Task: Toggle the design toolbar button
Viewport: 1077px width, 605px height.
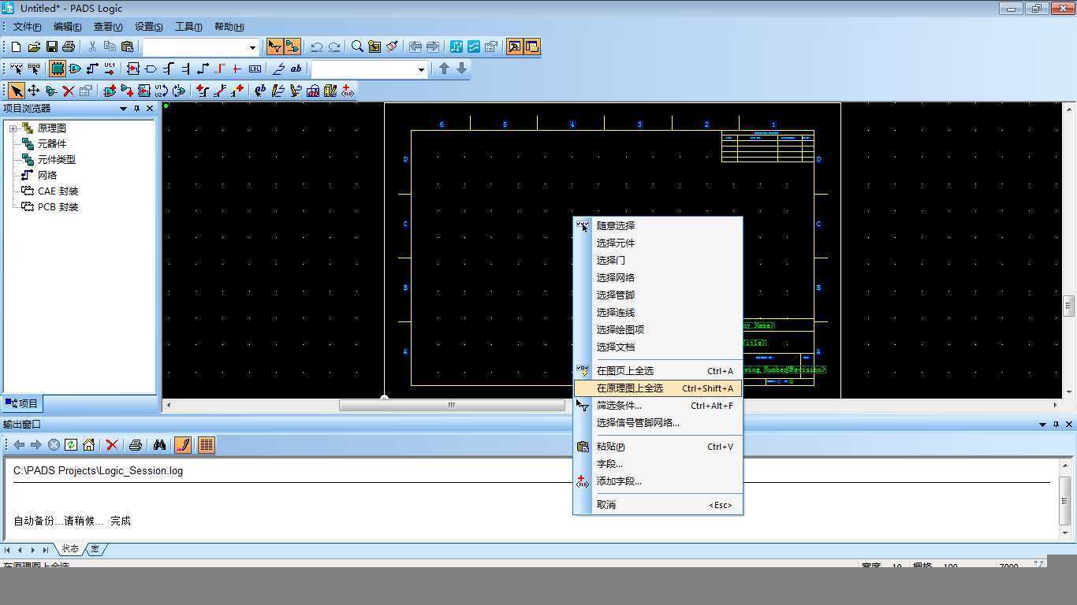Action: (x=293, y=46)
